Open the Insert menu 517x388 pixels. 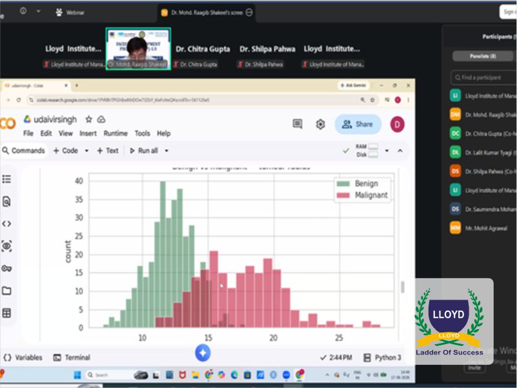(88, 133)
